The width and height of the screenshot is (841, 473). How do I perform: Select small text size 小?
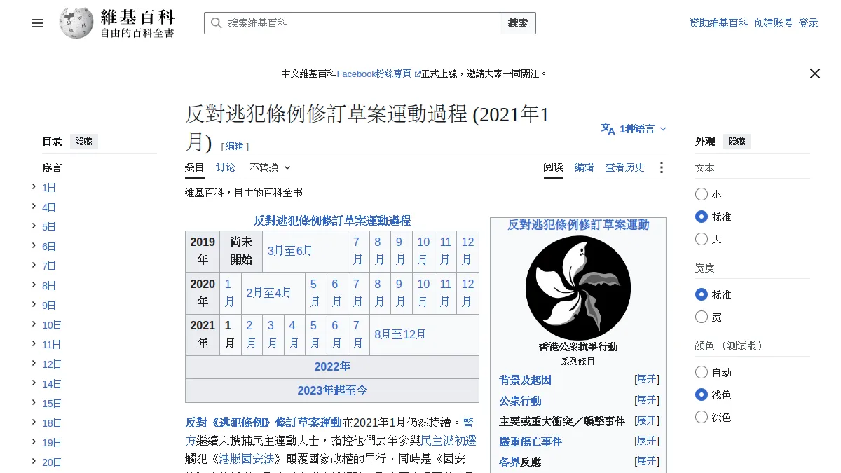(x=702, y=194)
